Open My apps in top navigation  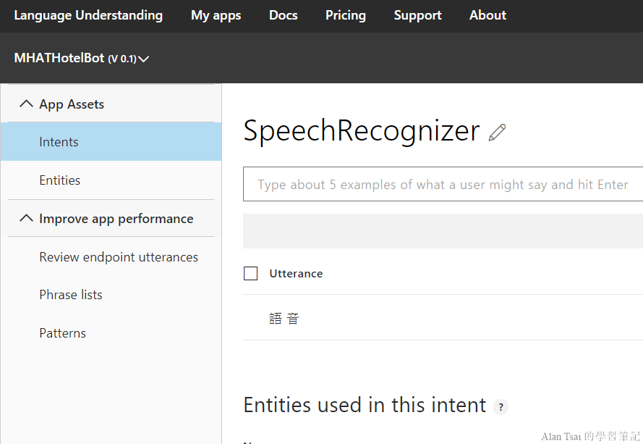click(x=216, y=15)
